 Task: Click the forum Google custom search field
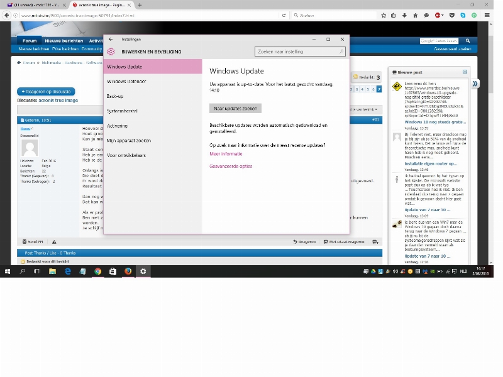point(439,41)
